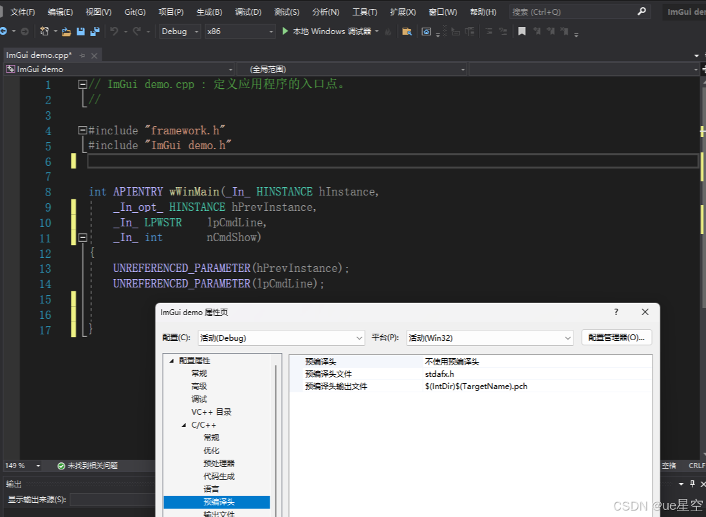Click the navigate backward arrow icon

tap(5, 31)
